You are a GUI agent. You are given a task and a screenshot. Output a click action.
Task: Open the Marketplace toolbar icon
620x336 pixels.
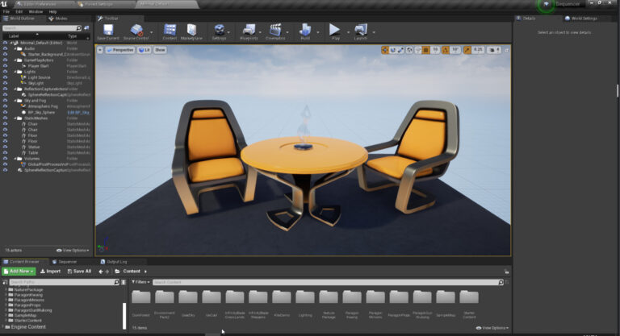[192, 30]
